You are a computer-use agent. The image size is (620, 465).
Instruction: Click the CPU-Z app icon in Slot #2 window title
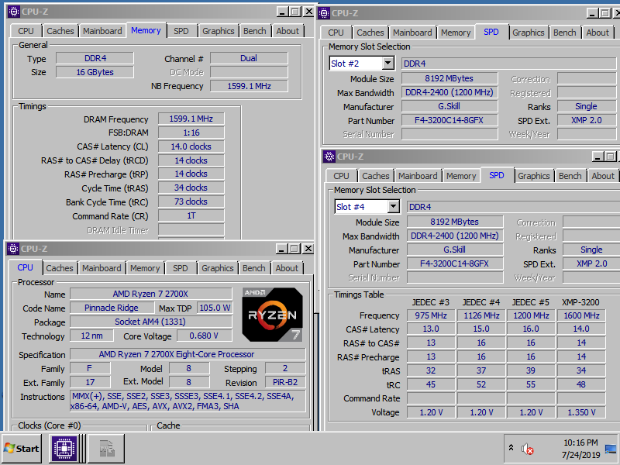click(324, 13)
